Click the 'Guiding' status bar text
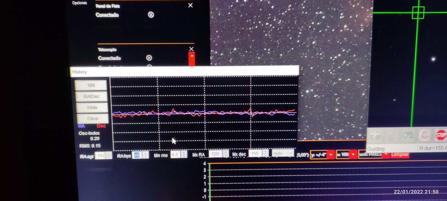This screenshot has height=201, width=447. [376, 149]
